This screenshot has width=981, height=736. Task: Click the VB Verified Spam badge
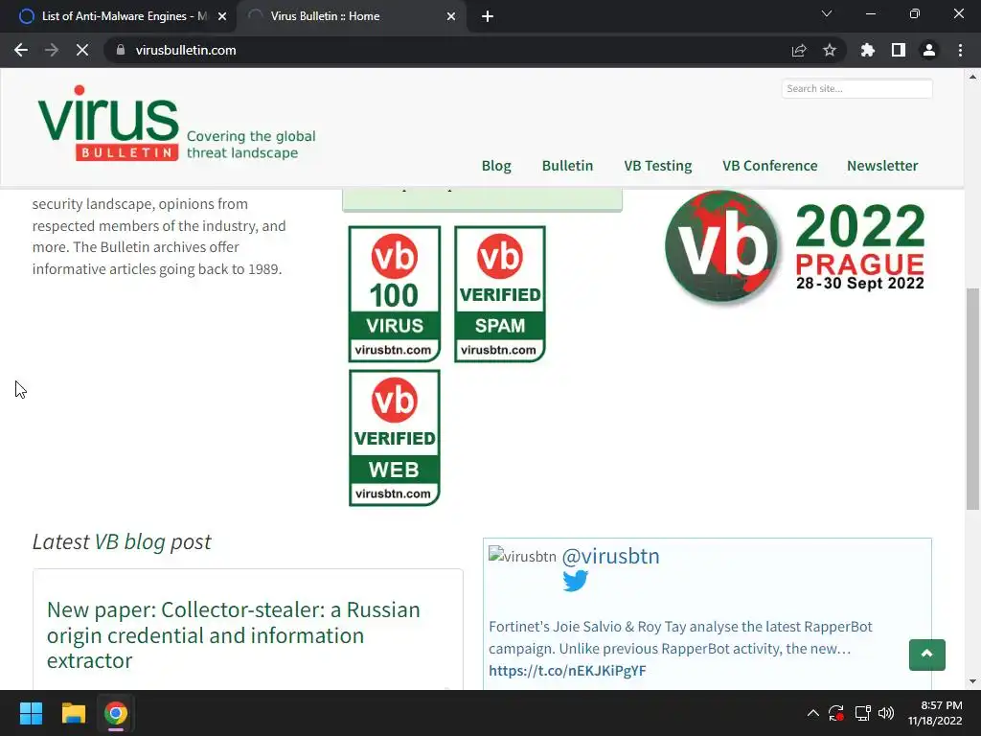pos(500,294)
